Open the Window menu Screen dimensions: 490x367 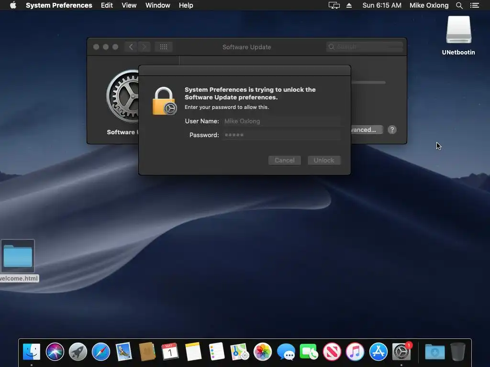(158, 5)
